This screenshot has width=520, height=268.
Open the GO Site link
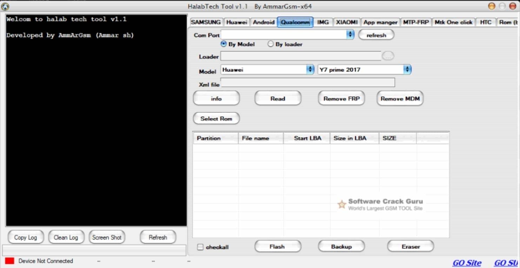pos(467,262)
